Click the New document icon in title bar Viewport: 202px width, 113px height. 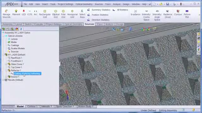[x=154, y=4]
